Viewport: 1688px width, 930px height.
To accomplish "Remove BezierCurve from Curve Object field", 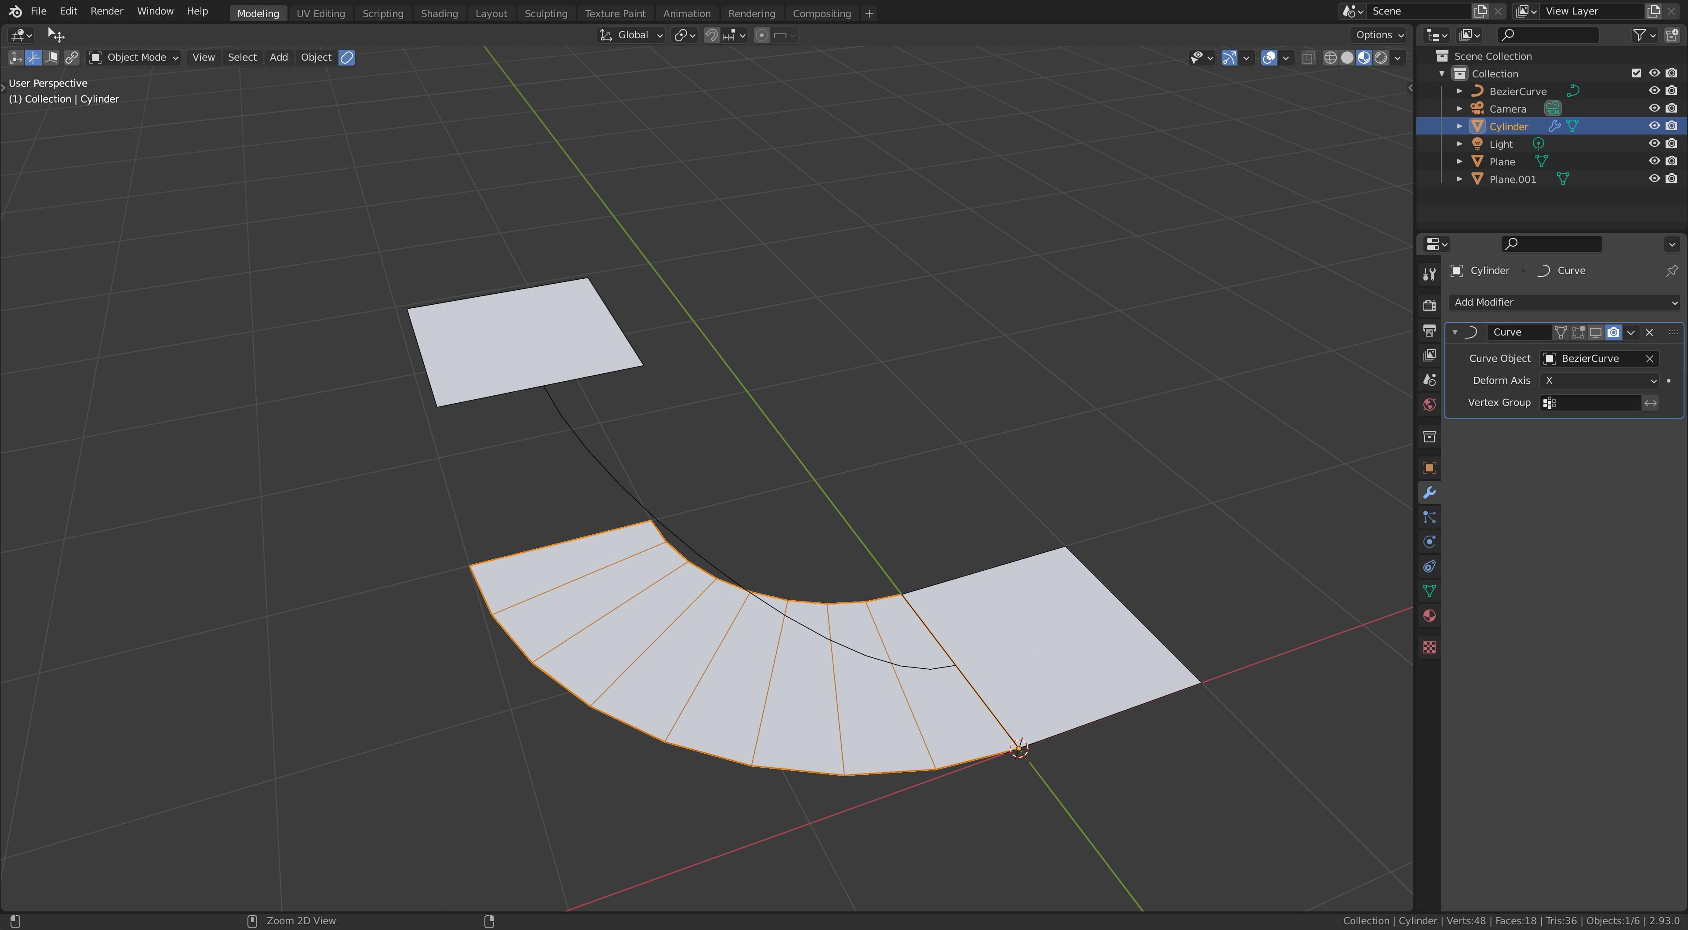I will [1650, 358].
